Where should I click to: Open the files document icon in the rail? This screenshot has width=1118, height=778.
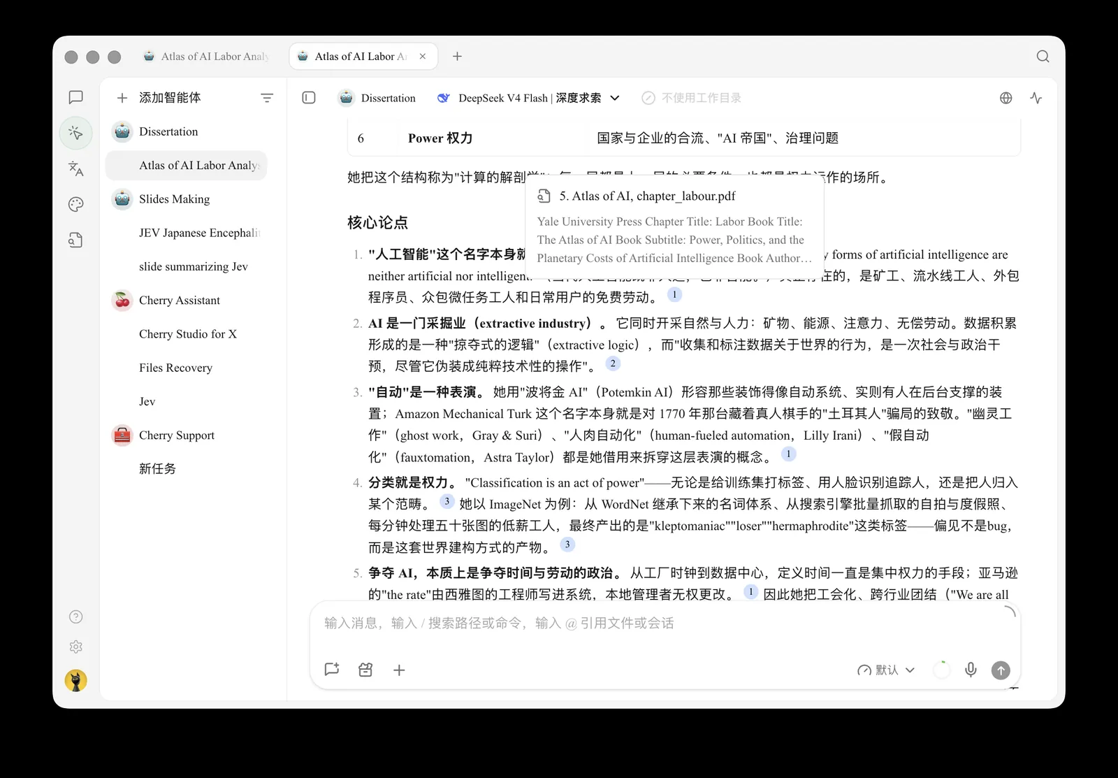(76, 240)
